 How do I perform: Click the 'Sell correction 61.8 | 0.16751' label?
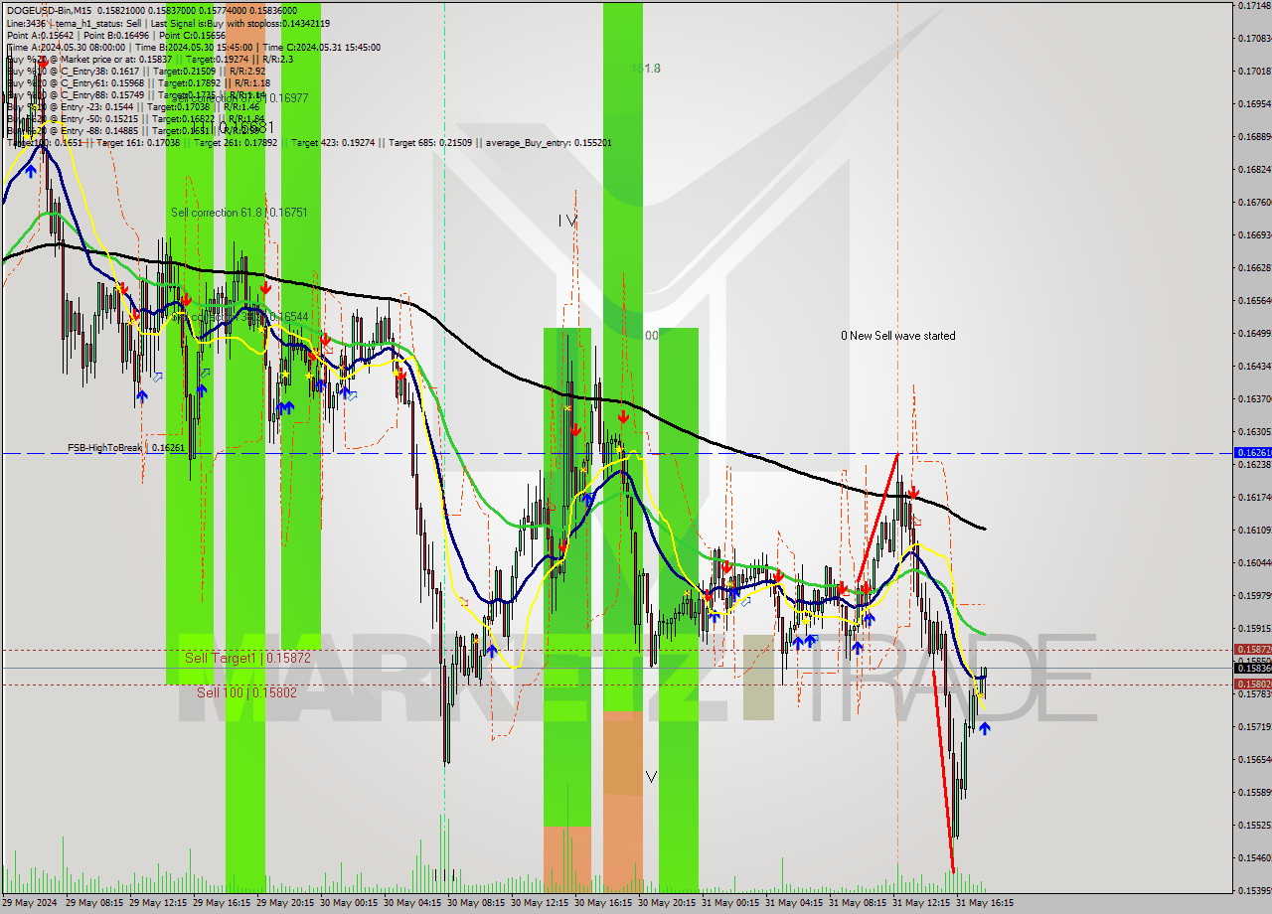[238, 213]
